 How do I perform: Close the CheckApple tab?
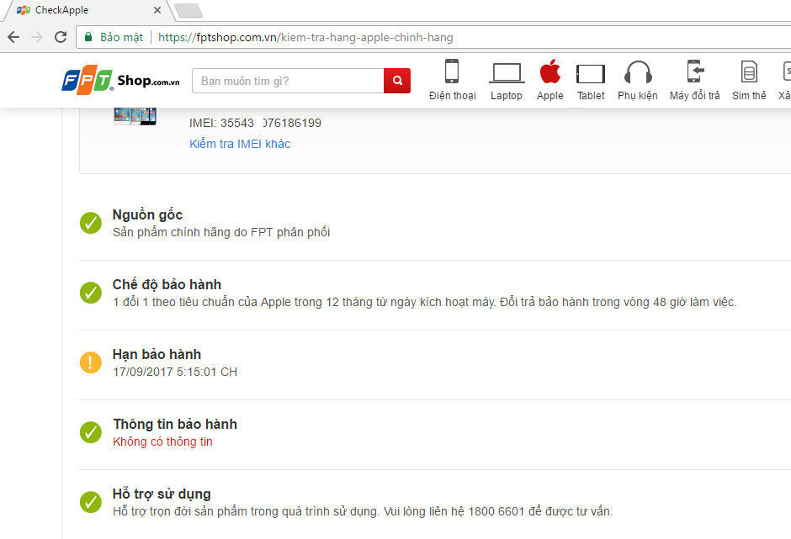point(157,10)
